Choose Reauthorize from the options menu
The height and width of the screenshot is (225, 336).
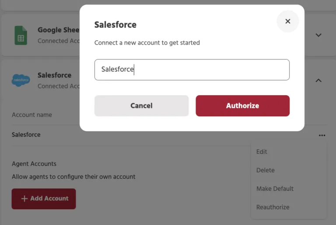coord(273,207)
